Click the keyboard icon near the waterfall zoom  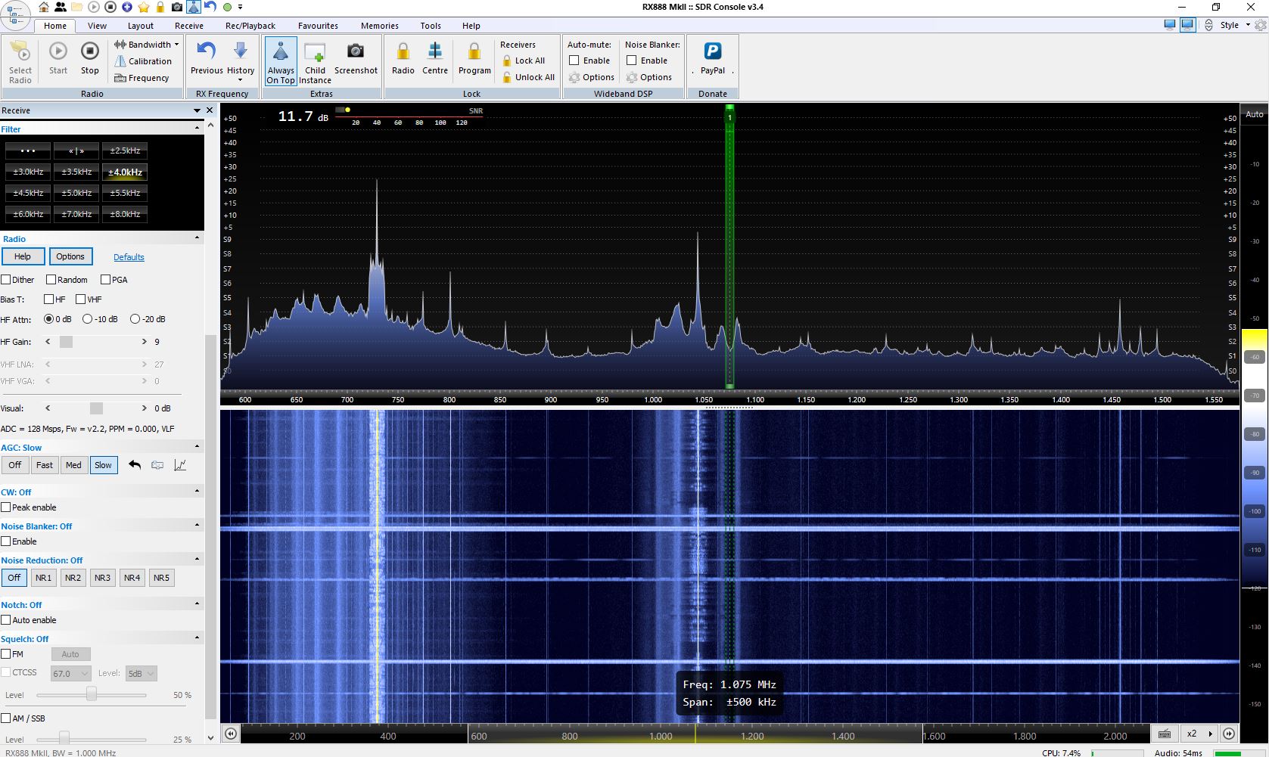click(1165, 734)
